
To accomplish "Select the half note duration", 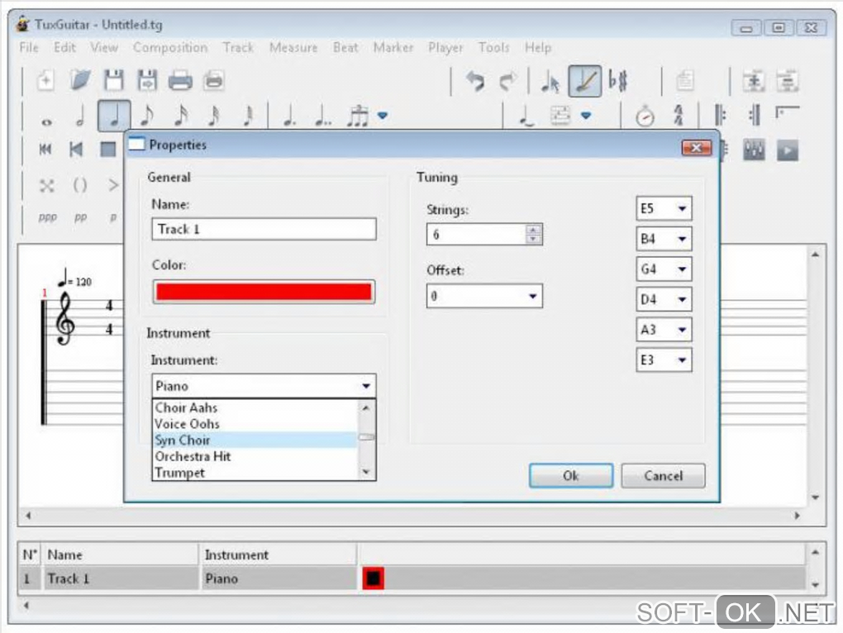I will click(x=80, y=116).
